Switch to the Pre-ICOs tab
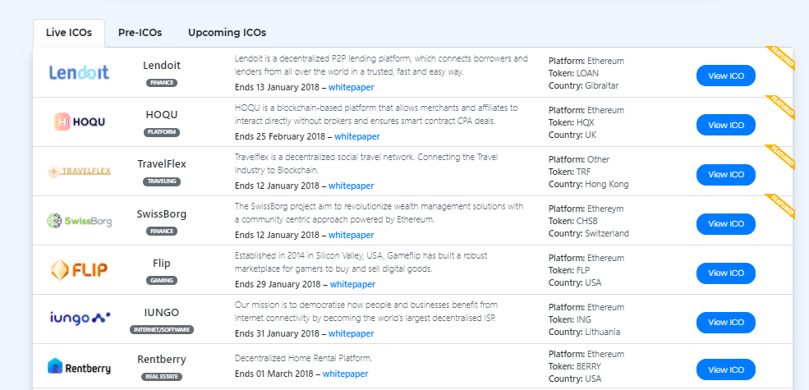Viewport: 809px width, 390px height. coord(140,33)
